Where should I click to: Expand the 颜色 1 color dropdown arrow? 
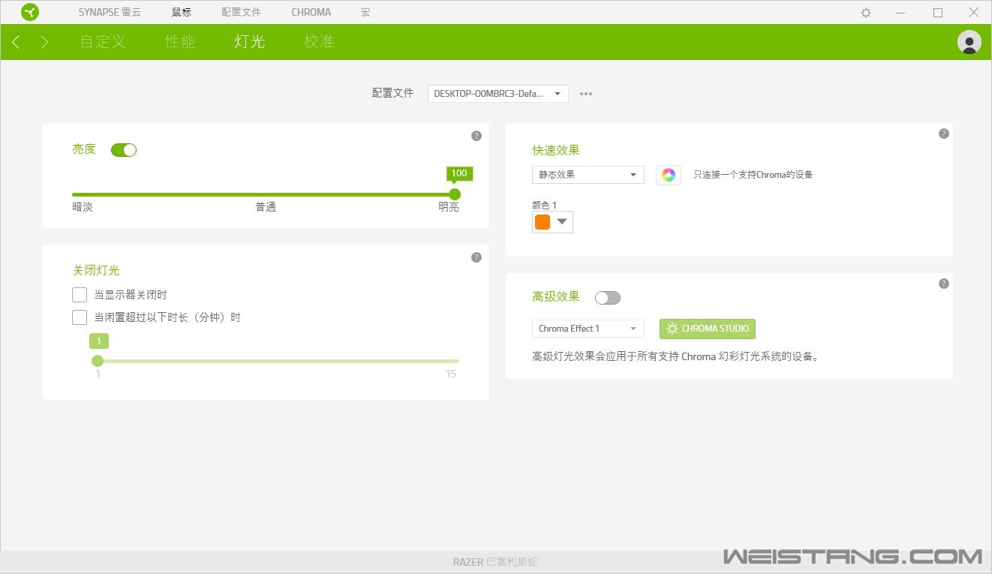[x=562, y=222]
